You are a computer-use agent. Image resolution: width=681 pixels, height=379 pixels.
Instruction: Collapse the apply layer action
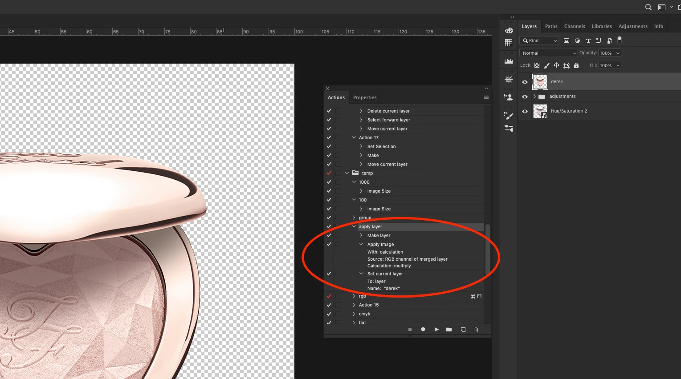(x=354, y=226)
